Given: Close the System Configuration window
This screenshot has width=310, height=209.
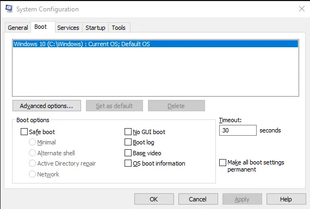Looking at the screenshot, I should (302, 9).
